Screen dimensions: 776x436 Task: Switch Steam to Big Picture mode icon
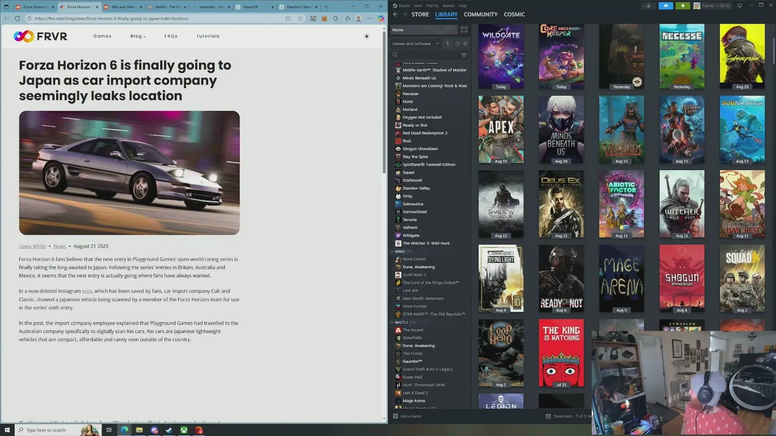point(738,5)
